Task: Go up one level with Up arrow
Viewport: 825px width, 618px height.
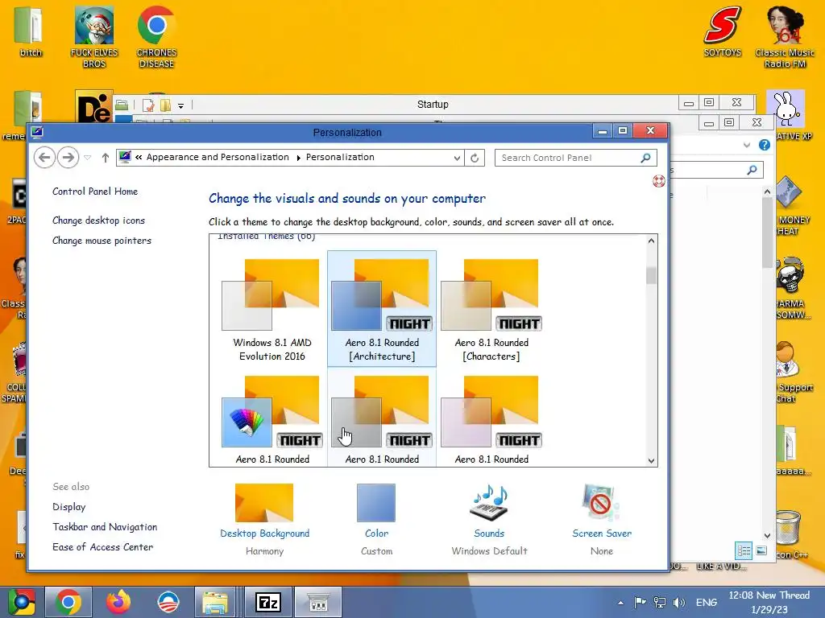Action: [x=106, y=158]
